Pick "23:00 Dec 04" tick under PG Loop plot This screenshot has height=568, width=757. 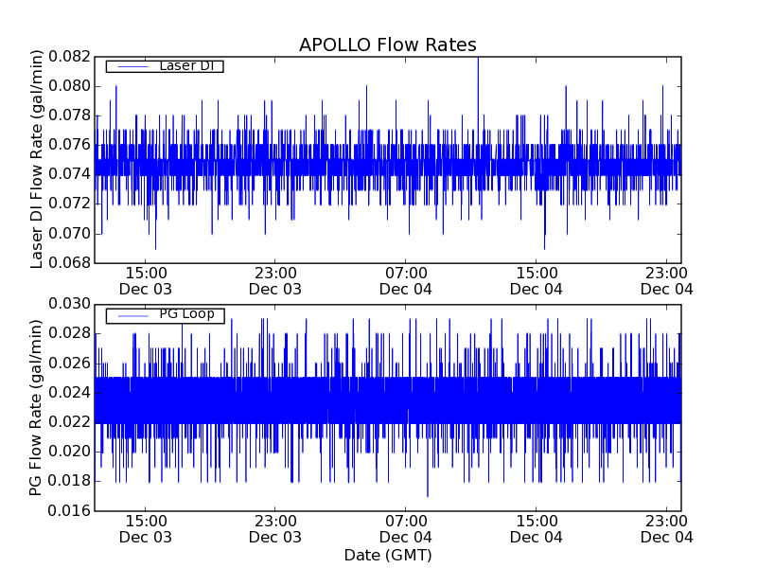[667, 529]
